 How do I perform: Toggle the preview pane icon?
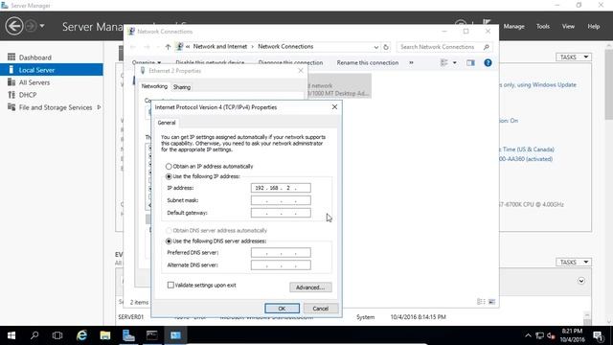click(470, 62)
